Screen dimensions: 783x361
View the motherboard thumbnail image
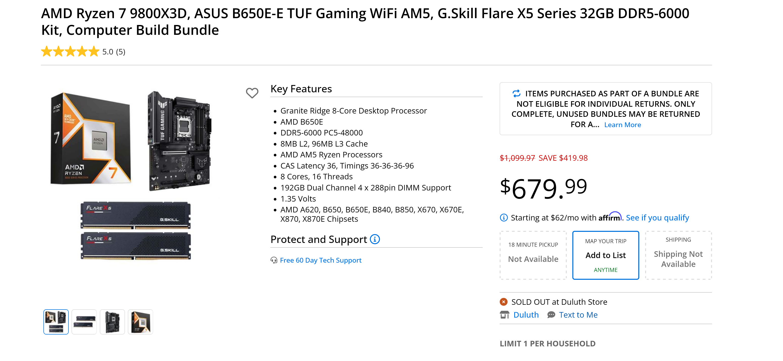(x=112, y=322)
